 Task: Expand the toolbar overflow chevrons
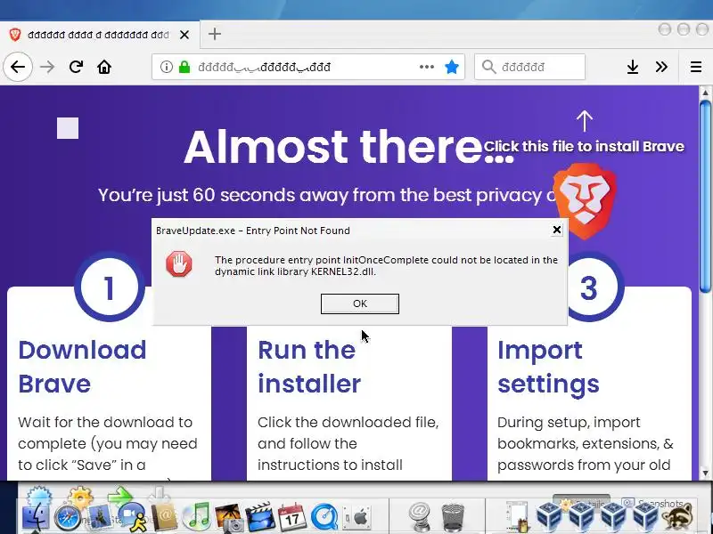pos(661,68)
